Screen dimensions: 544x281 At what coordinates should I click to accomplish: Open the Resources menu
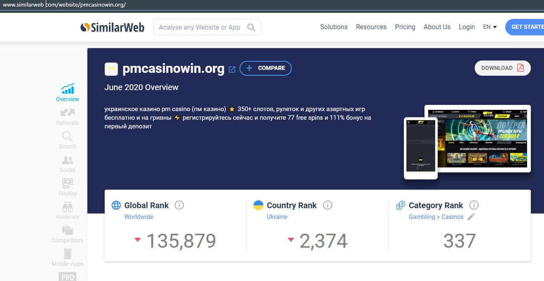[371, 27]
